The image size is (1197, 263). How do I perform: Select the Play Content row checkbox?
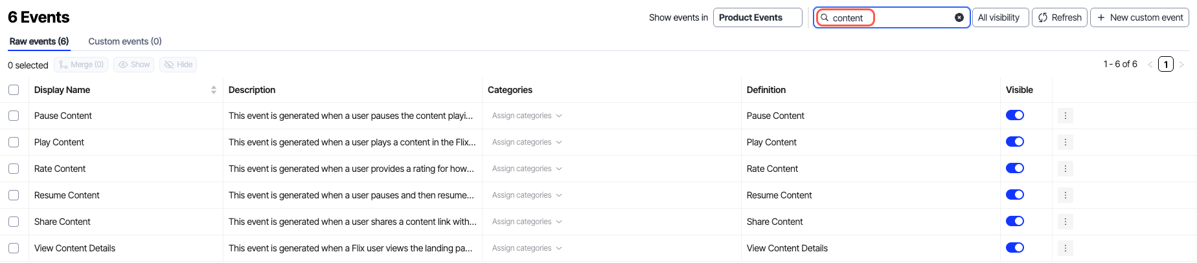click(14, 142)
